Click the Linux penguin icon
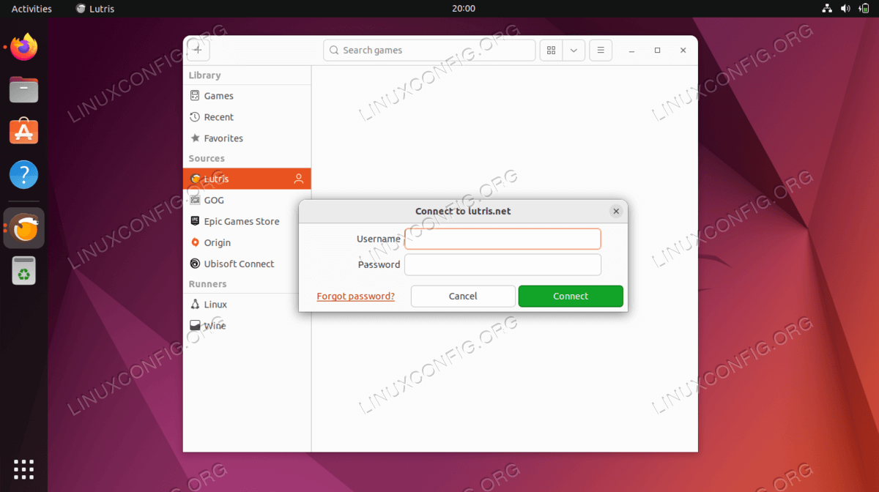 [x=195, y=305]
